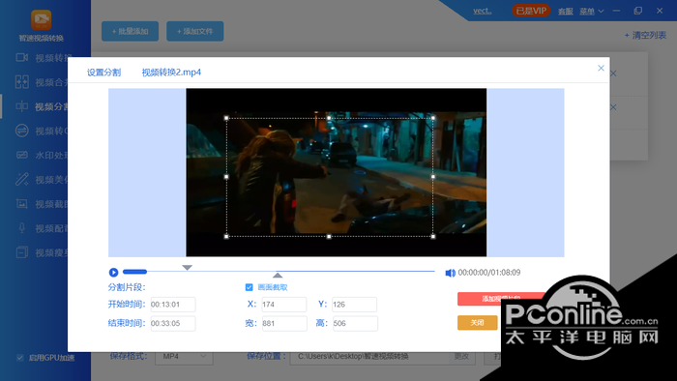This screenshot has width=677, height=381.
Task: Click the 更改 button beside save path
Action: [462, 357]
